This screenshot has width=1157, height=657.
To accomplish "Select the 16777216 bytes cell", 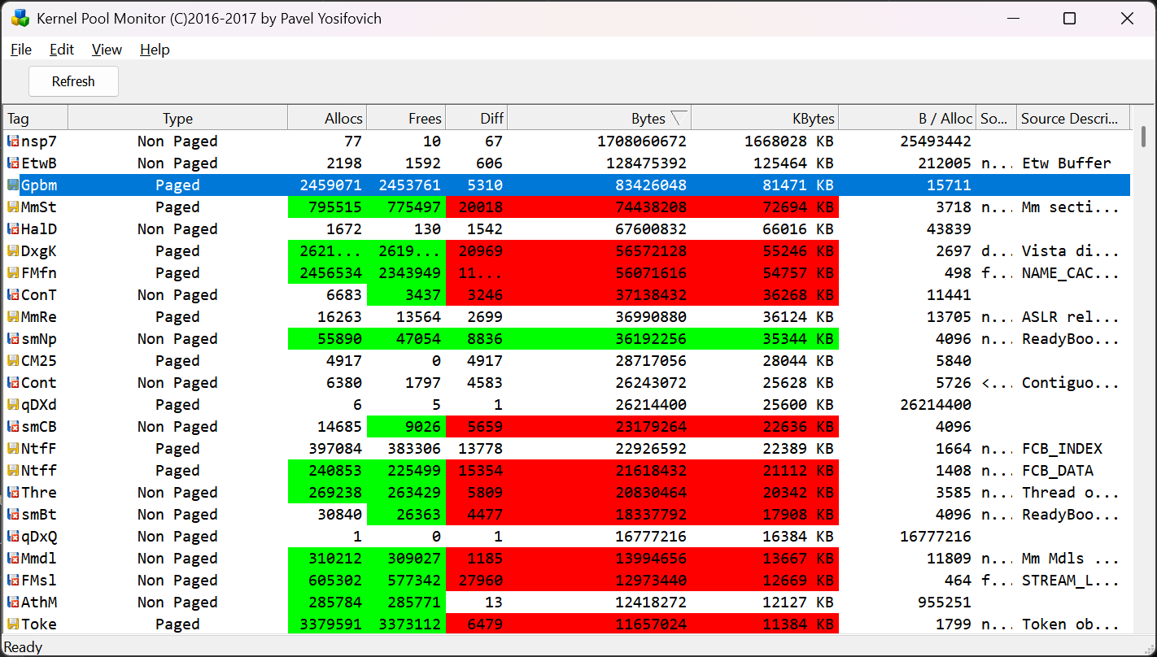I will pos(599,537).
